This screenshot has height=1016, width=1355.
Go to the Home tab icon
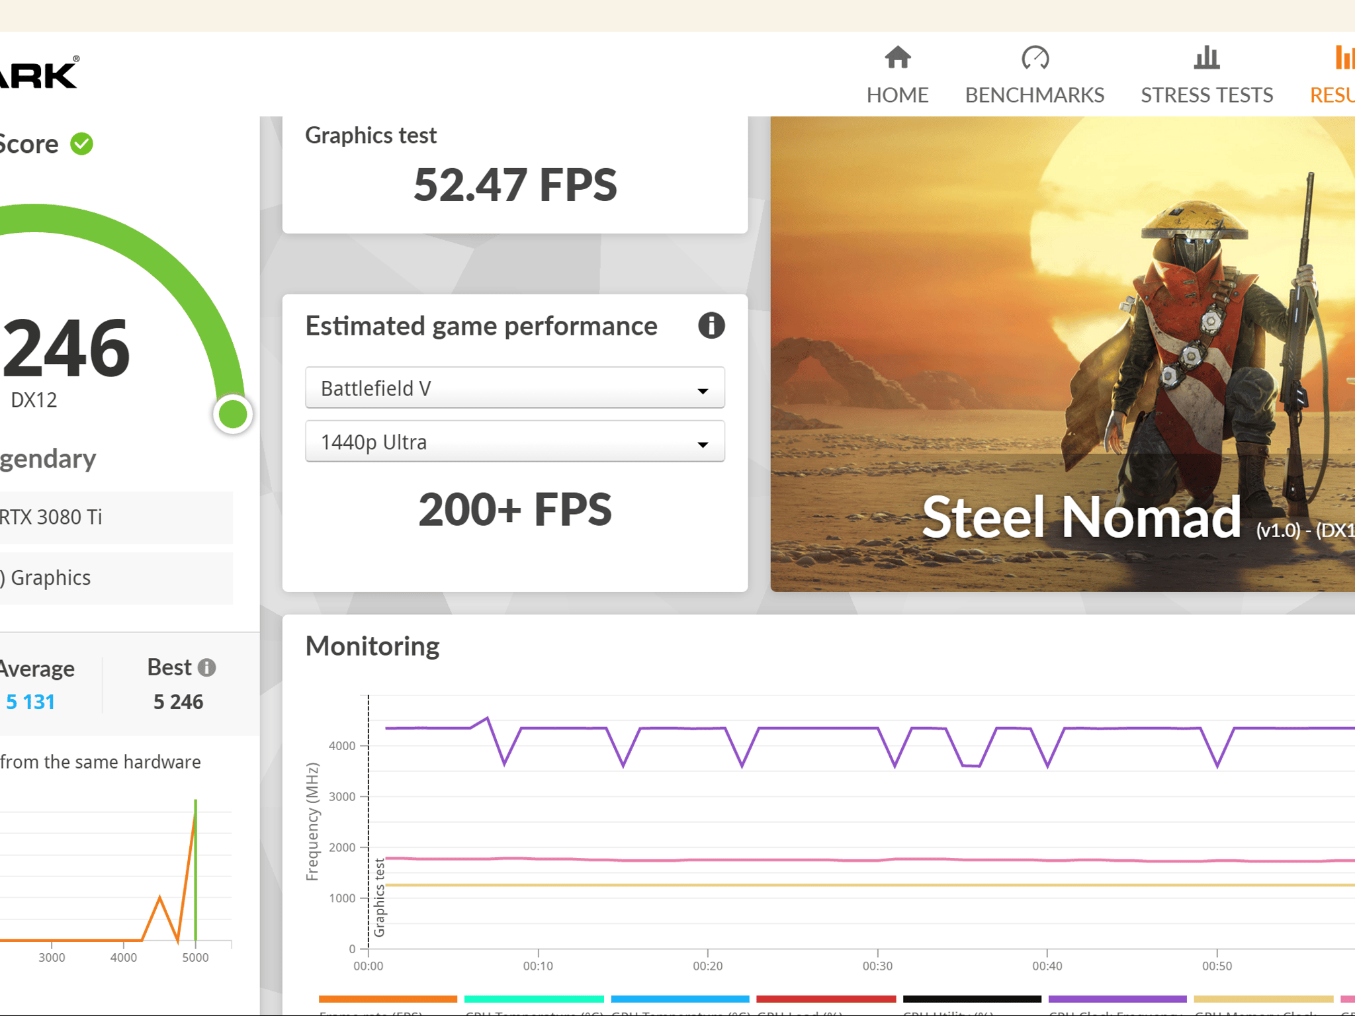[897, 58]
